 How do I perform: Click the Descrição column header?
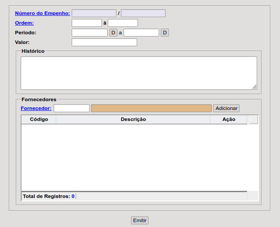click(x=133, y=119)
